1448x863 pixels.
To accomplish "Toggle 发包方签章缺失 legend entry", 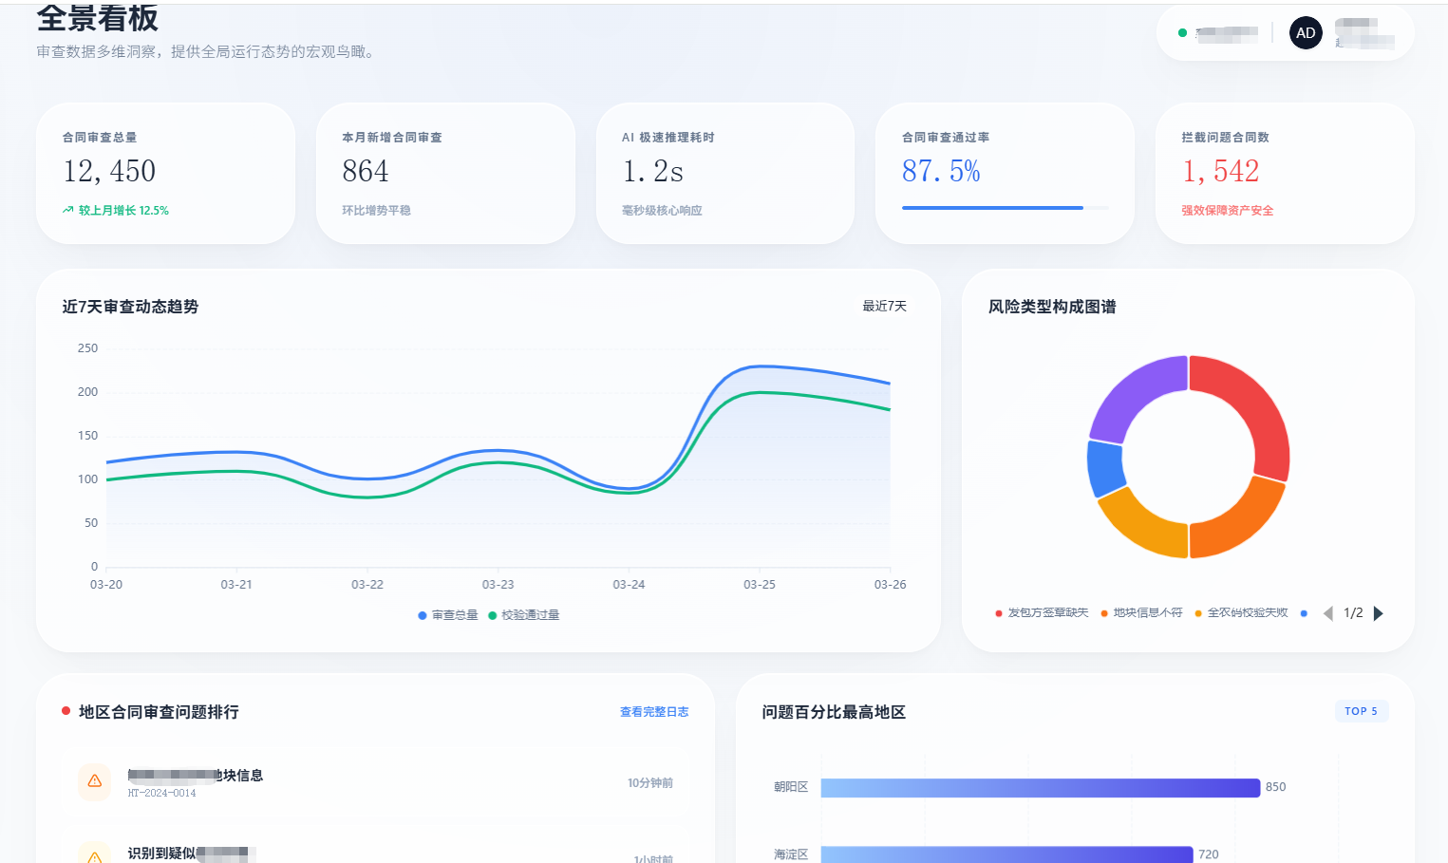I will 1042,613.
